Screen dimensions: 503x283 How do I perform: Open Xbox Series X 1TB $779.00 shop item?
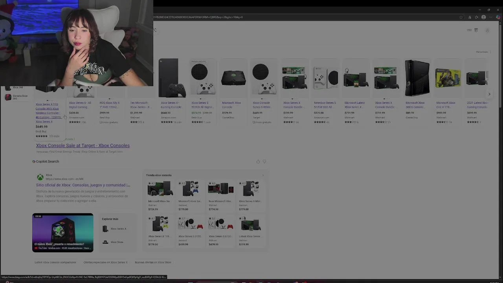[160, 231]
